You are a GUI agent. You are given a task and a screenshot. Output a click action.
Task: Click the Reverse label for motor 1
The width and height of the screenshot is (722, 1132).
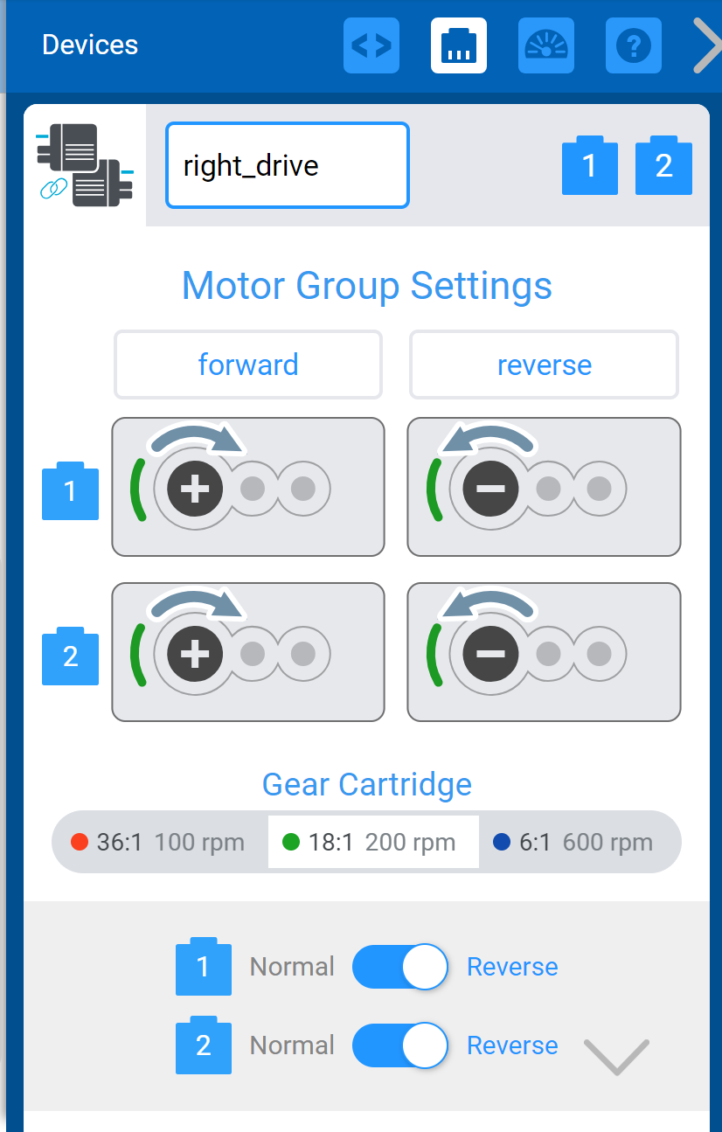pos(512,967)
